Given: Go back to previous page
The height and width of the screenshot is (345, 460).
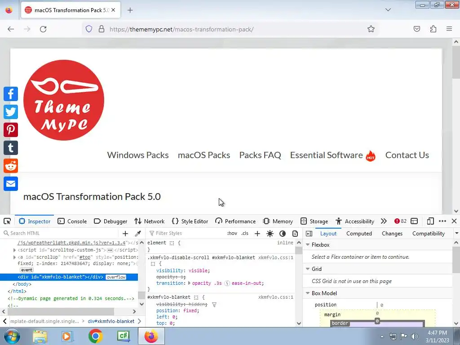Looking at the screenshot, I should pos(11,29).
